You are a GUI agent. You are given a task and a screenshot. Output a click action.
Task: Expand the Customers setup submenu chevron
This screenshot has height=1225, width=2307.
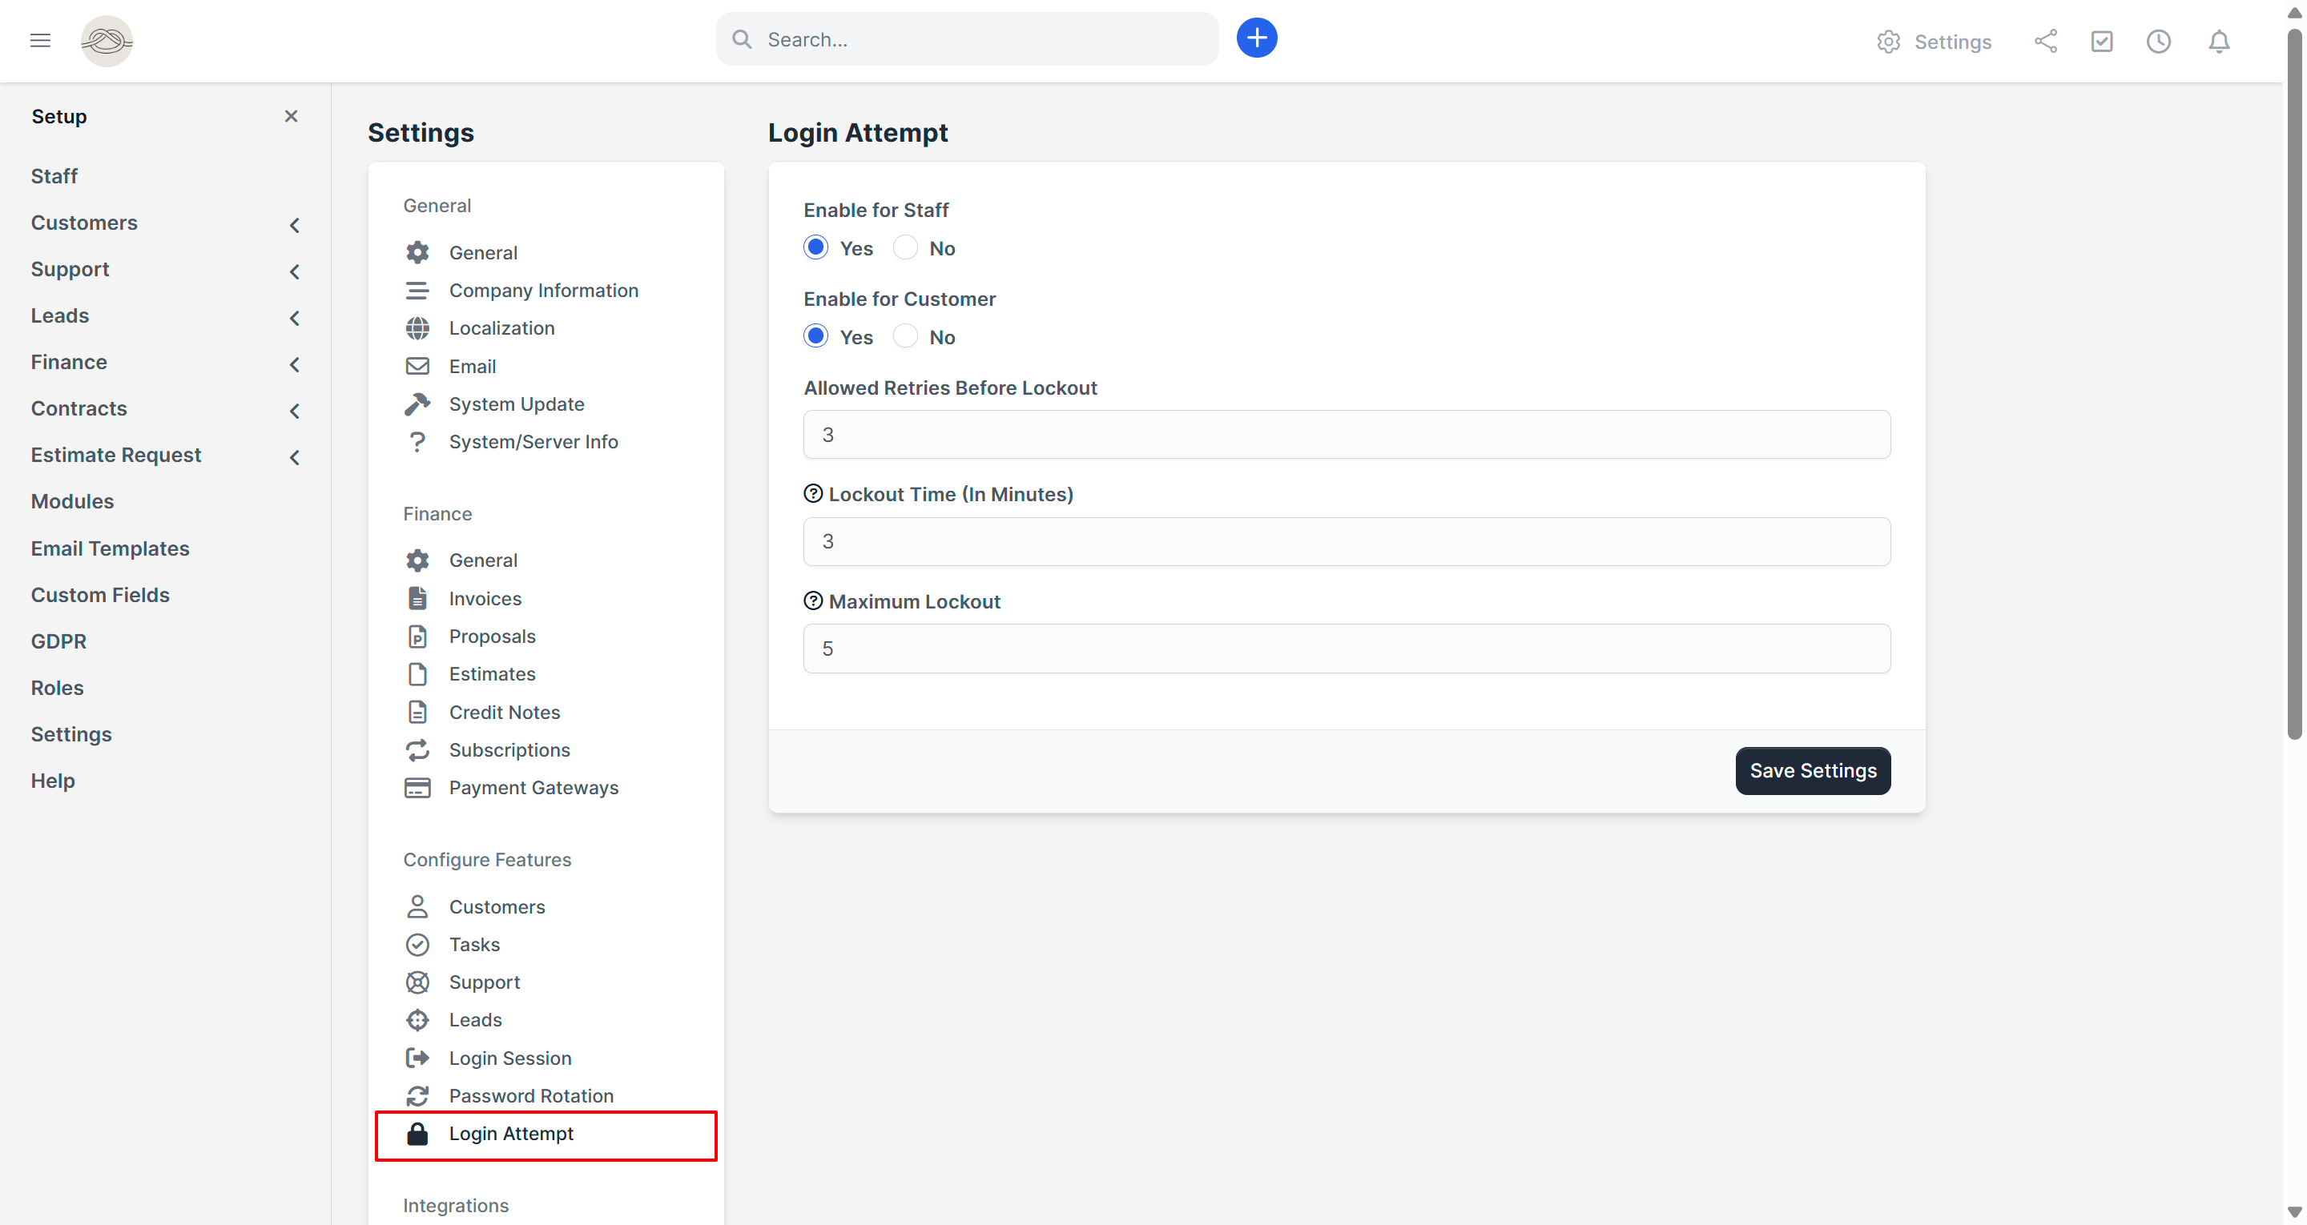(x=294, y=225)
